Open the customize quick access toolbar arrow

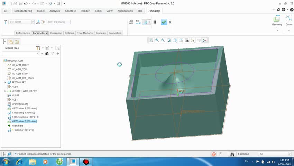pyautogui.click(x=64, y=3)
